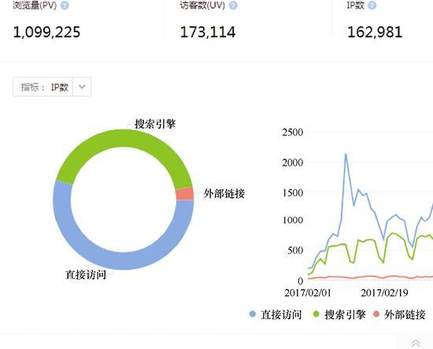Click help icon beside 访客数(UV)
The width and height of the screenshot is (433, 349).
(233, 6)
